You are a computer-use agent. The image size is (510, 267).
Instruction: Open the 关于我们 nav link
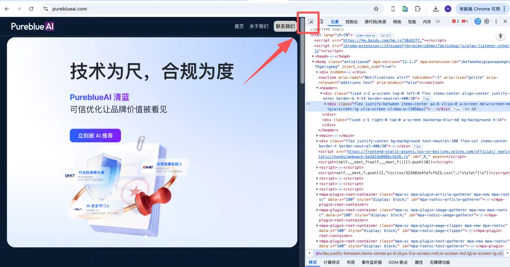point(259,26)
